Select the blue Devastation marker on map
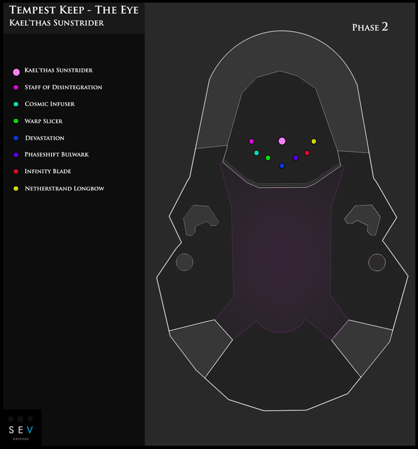This screenshot has width=418, height=449. [x=282, y=165]
